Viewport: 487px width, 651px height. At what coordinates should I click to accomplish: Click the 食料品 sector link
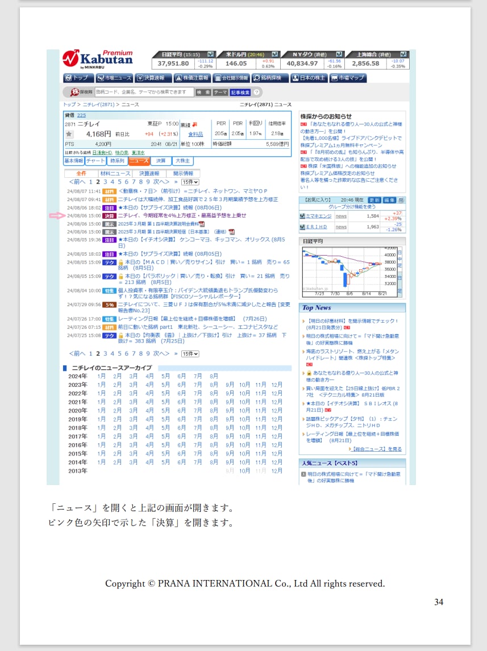195,134
